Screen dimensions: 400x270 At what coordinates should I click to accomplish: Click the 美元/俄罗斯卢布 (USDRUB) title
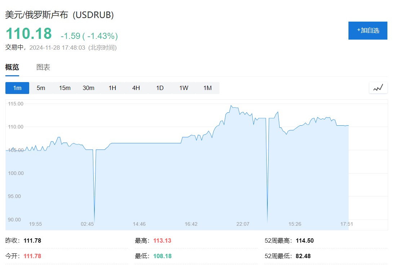pyautogui.click(x=59, y=15)
